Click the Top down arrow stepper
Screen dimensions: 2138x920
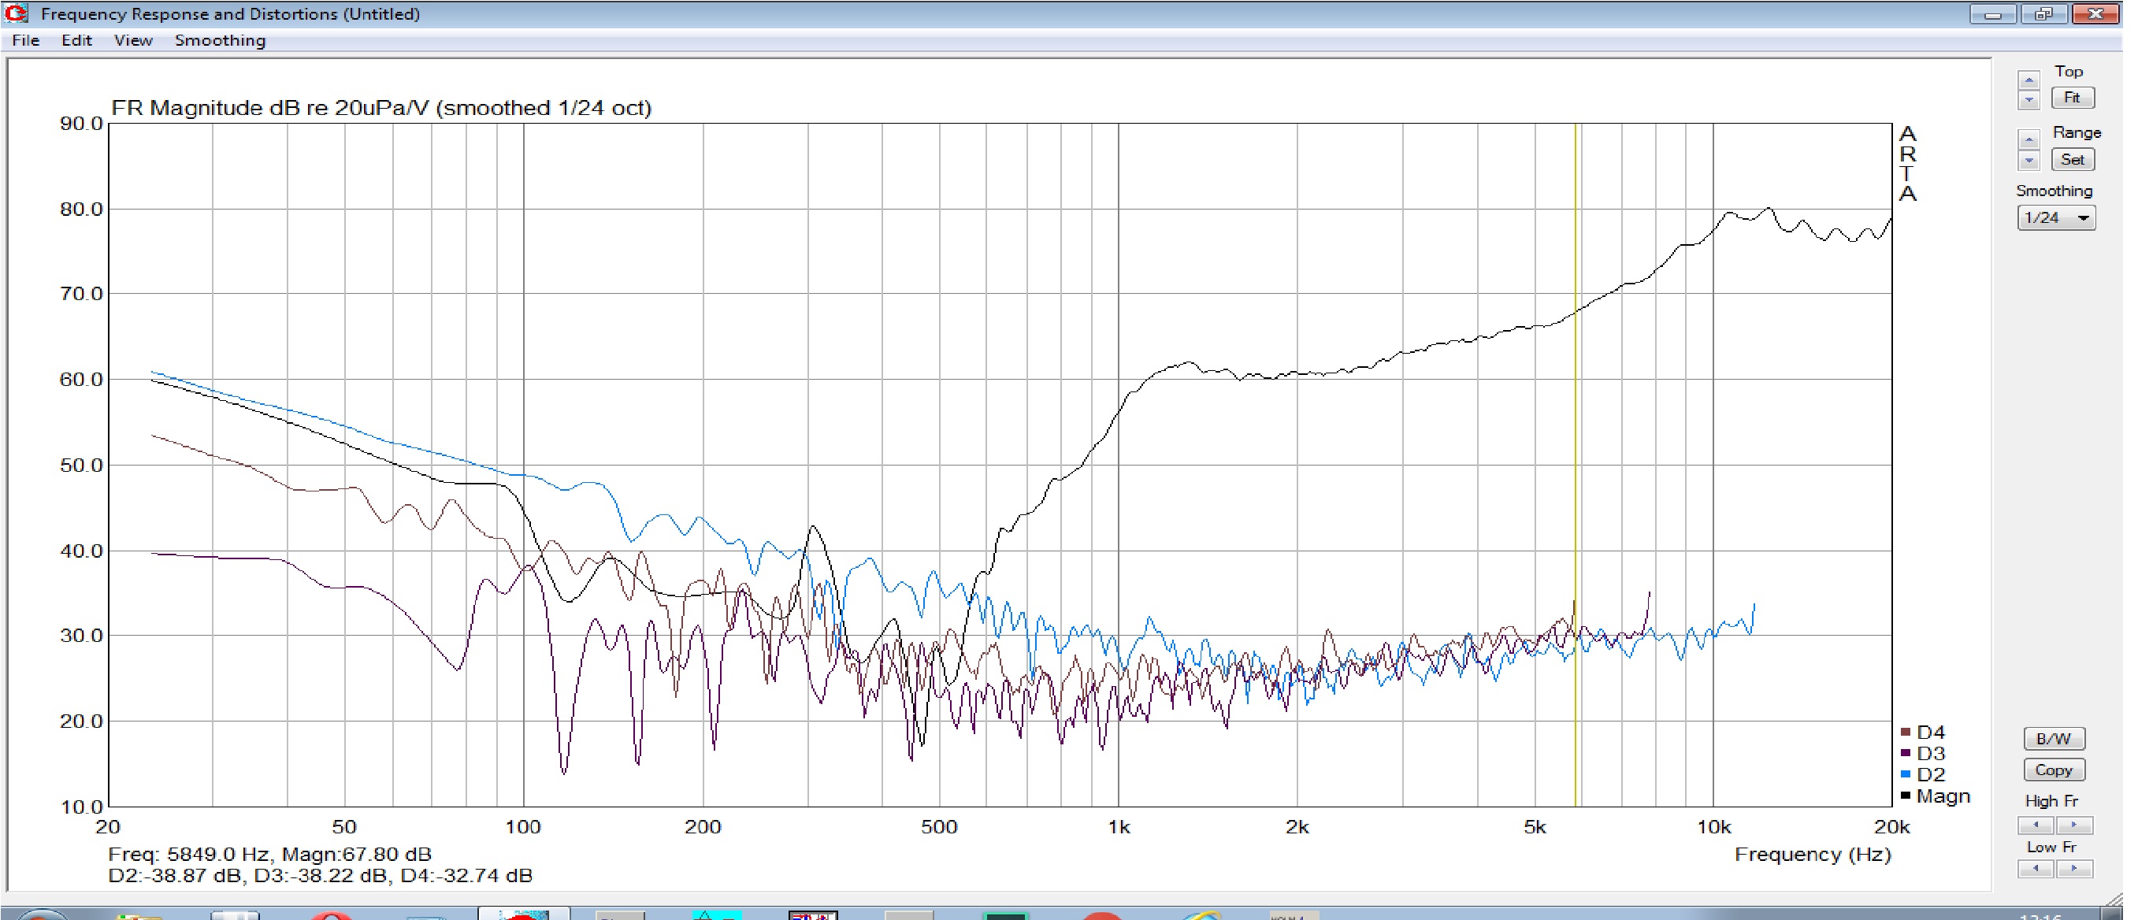pos(2028,100)
